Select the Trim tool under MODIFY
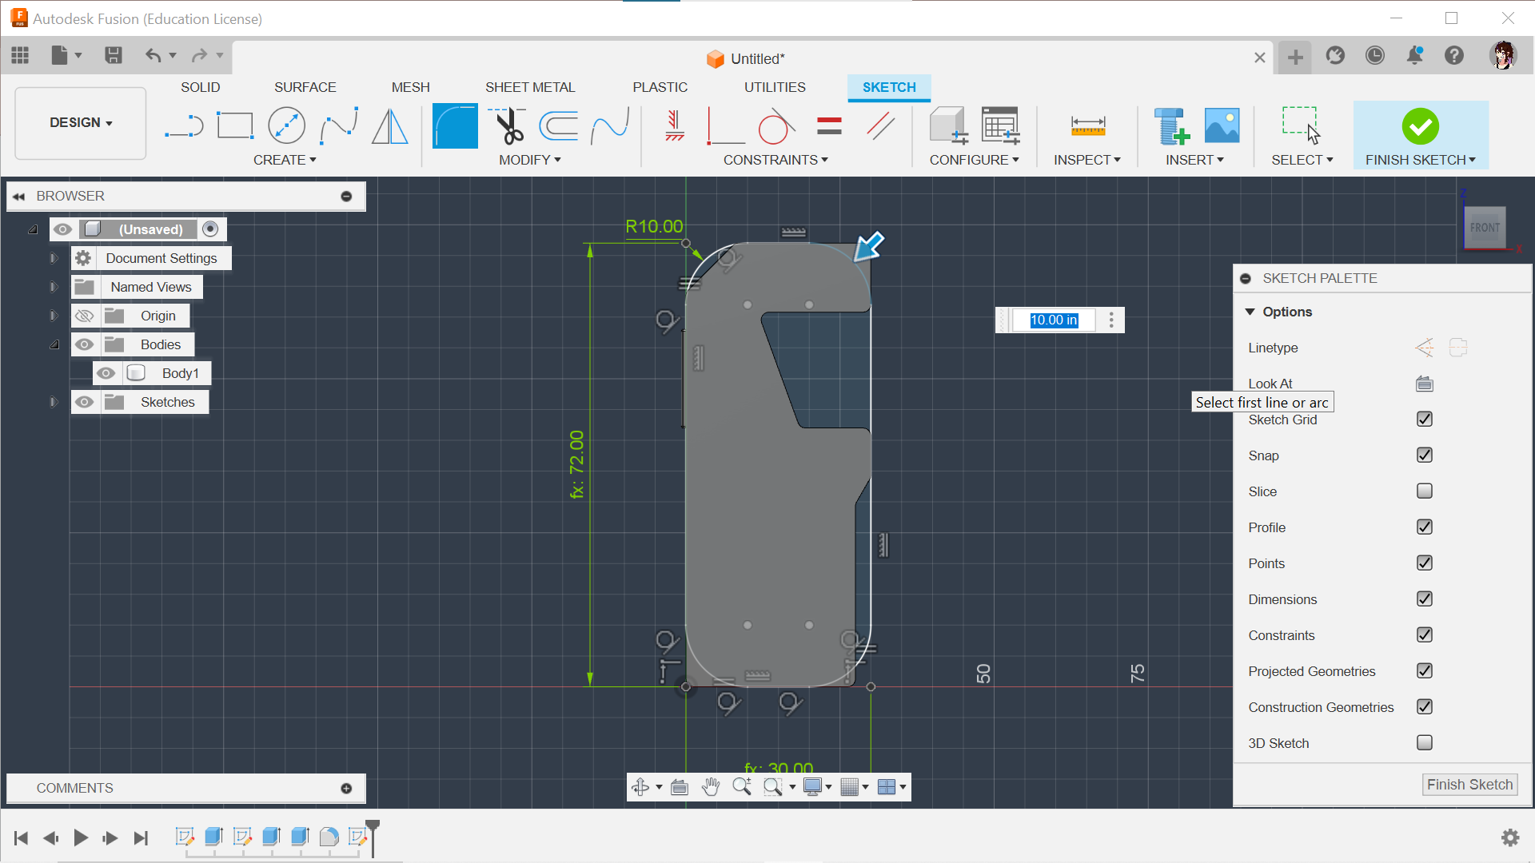The image size is (1535, 863). tap(508, 125)
